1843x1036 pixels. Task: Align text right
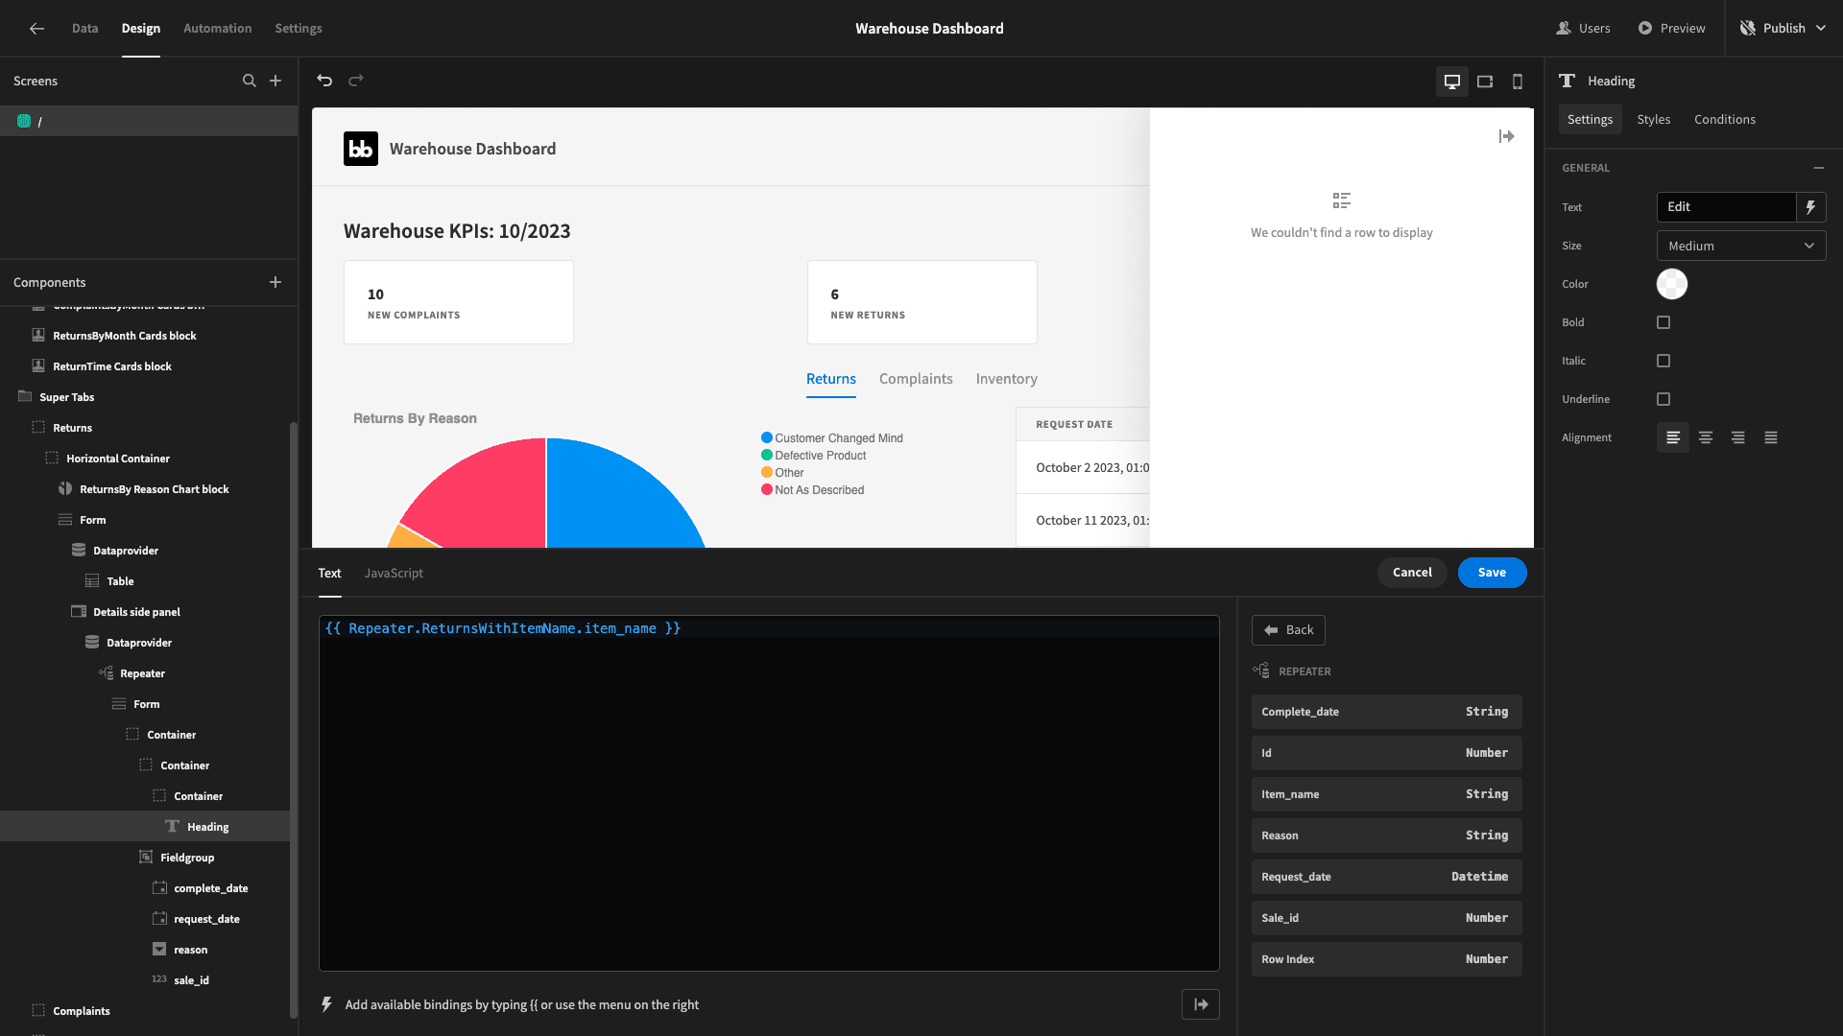pos(1738,437)
